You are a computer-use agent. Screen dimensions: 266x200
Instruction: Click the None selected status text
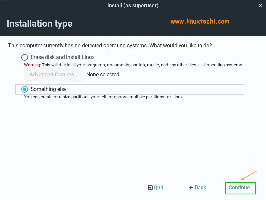103,74
